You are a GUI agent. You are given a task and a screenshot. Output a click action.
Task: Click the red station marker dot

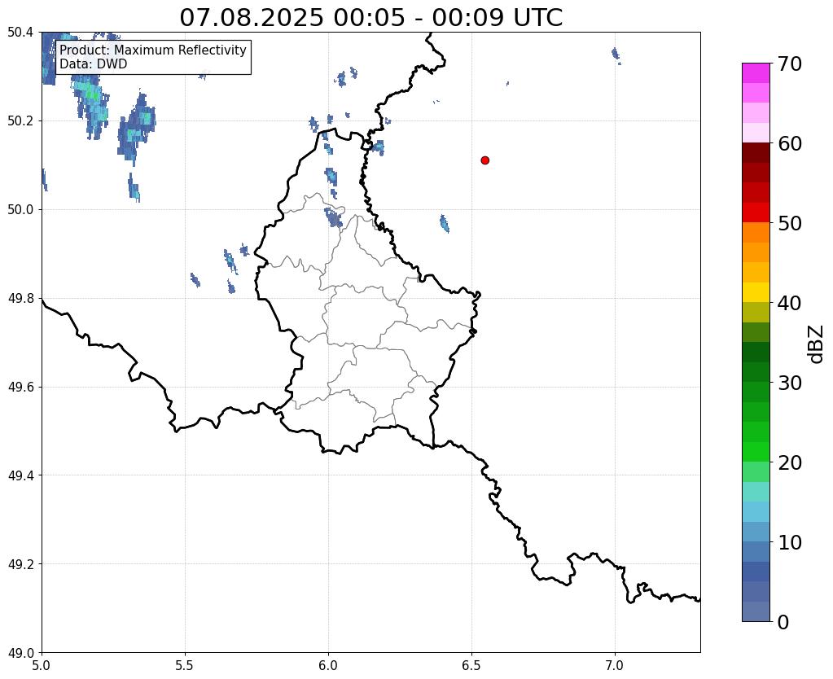tap(484, 160)
